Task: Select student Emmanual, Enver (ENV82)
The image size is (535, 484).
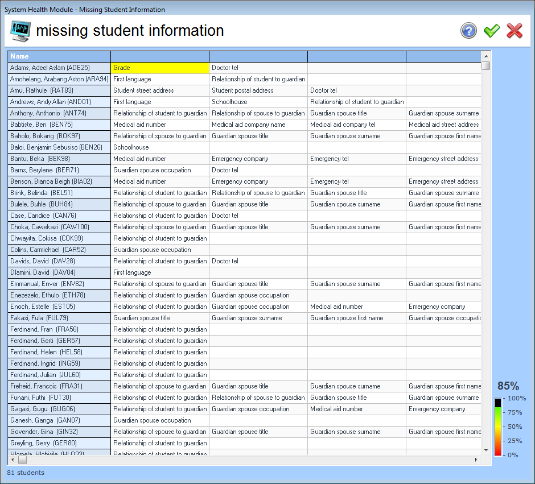Action: [x=59, y=284]
